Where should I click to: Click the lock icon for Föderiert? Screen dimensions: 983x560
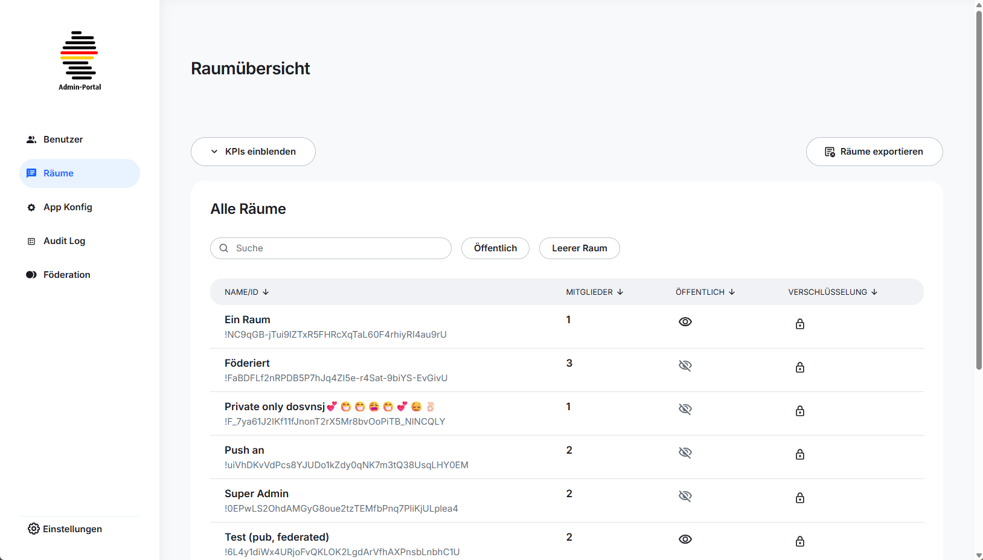tap(800, 367)
